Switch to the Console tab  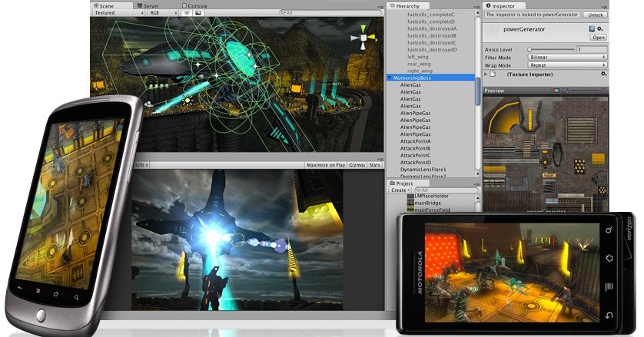tap(194, 5)
